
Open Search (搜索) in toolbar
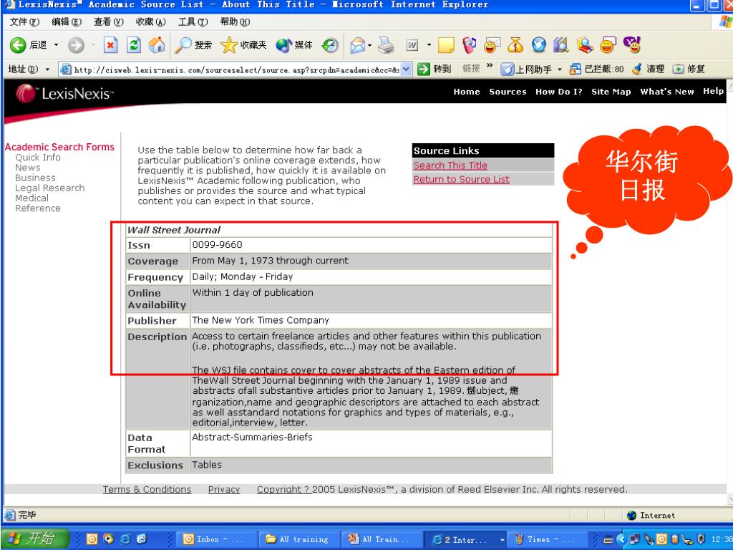(193, 45)
